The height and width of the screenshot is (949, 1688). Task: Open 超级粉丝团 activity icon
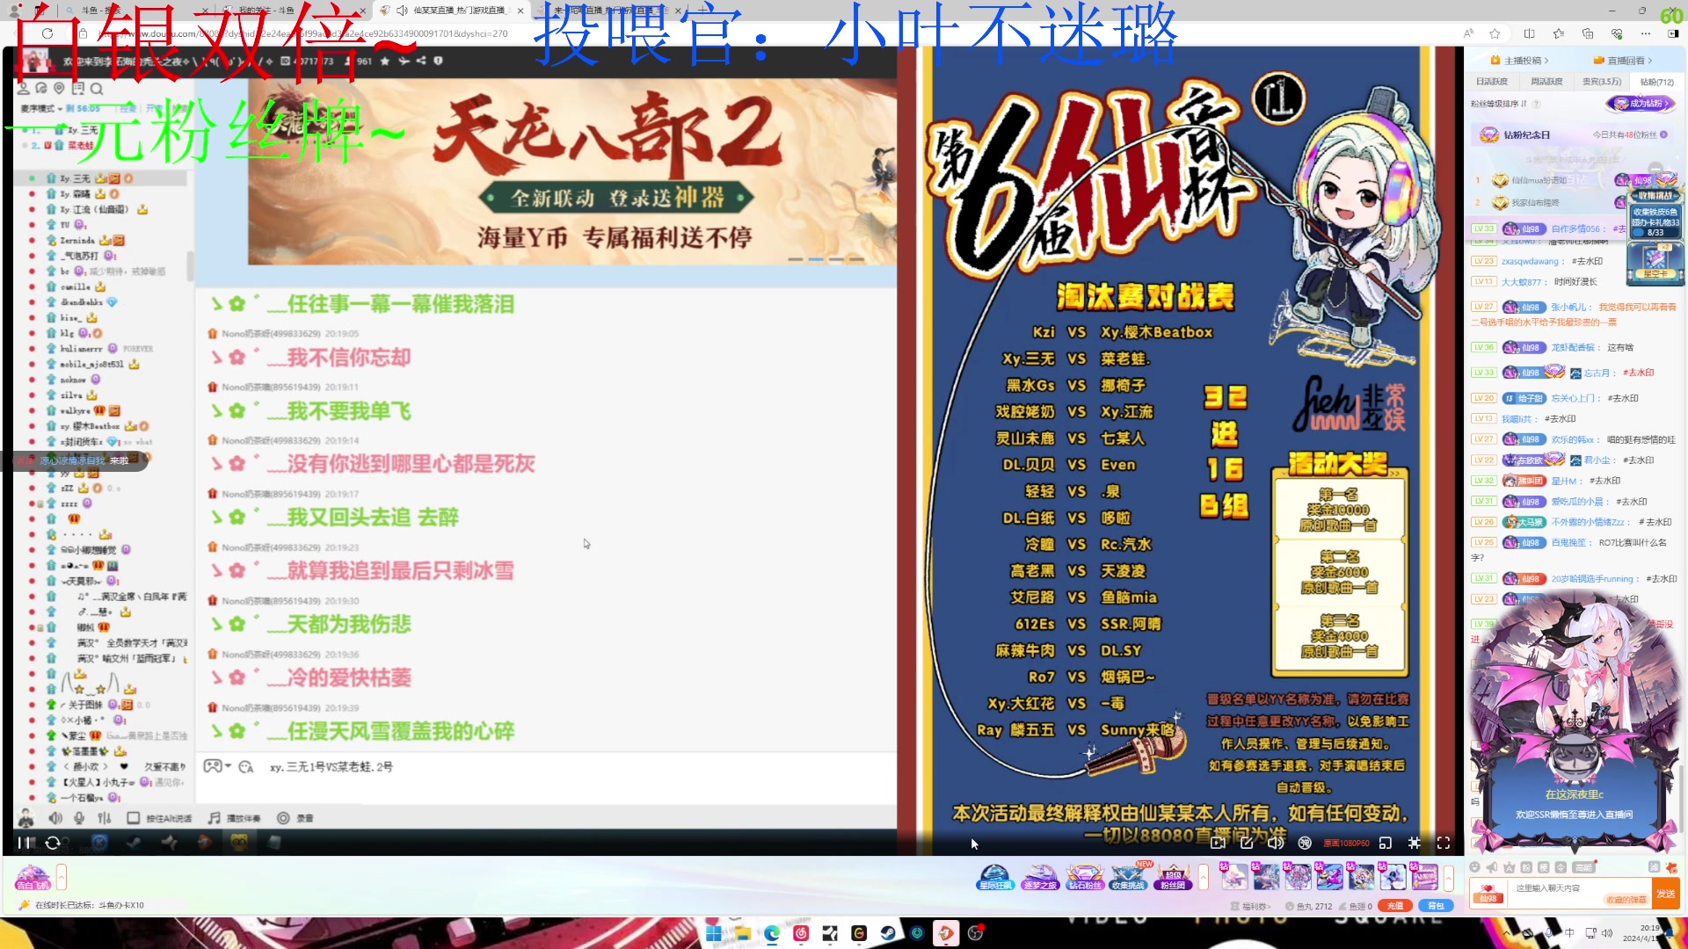click(x=1173, y=877)
